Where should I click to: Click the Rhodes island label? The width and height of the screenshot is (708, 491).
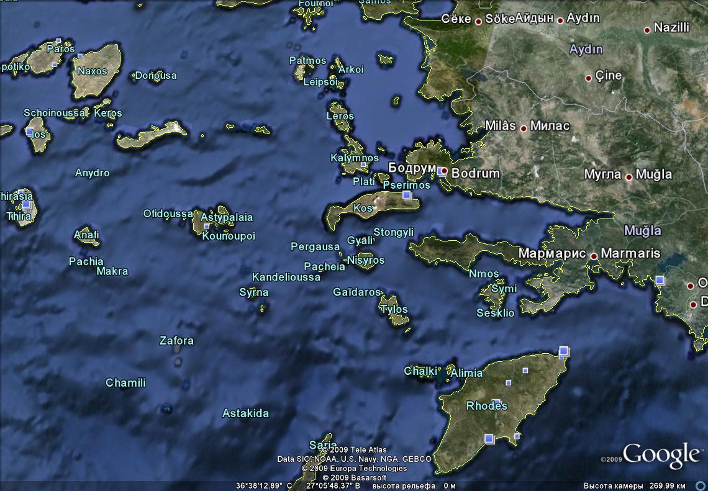coord(487,406)
